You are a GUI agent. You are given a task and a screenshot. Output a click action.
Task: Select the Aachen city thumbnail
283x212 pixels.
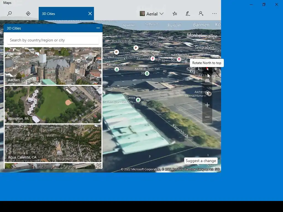[x=53, y=66]
